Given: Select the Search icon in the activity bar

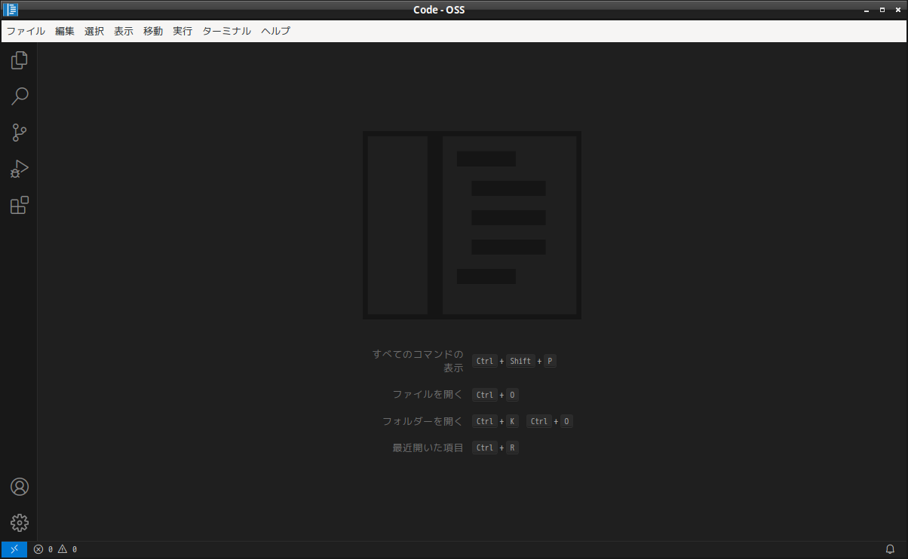Looking at the screenshot, I should 19,96.
